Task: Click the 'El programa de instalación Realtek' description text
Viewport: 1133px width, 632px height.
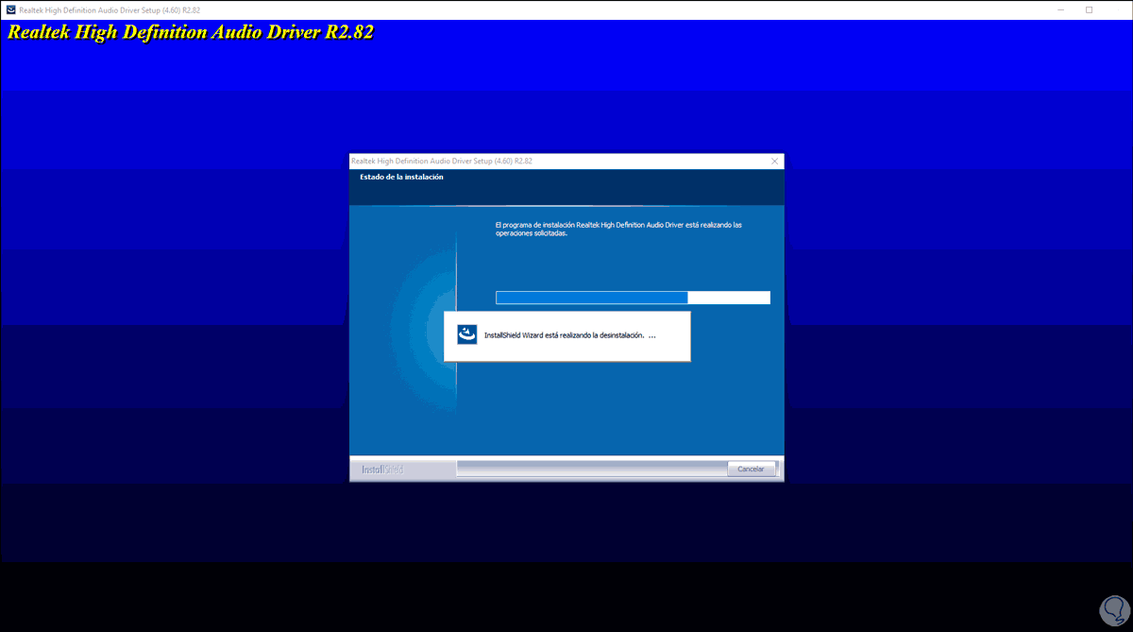Action: (618, 229)
